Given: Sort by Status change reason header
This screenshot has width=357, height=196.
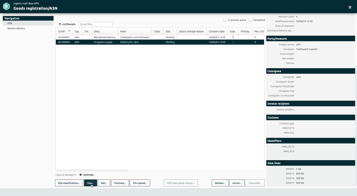Looking at the screenshot, I should tap(191, 31).
